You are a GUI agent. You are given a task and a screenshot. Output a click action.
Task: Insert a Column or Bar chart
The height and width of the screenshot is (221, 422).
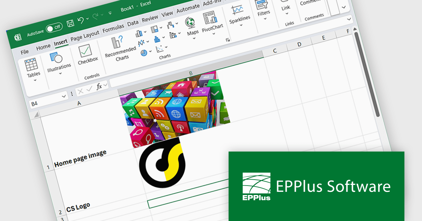point(139,33)
